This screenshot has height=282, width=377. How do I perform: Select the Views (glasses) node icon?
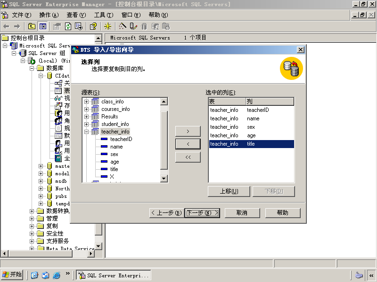(58, 98)
